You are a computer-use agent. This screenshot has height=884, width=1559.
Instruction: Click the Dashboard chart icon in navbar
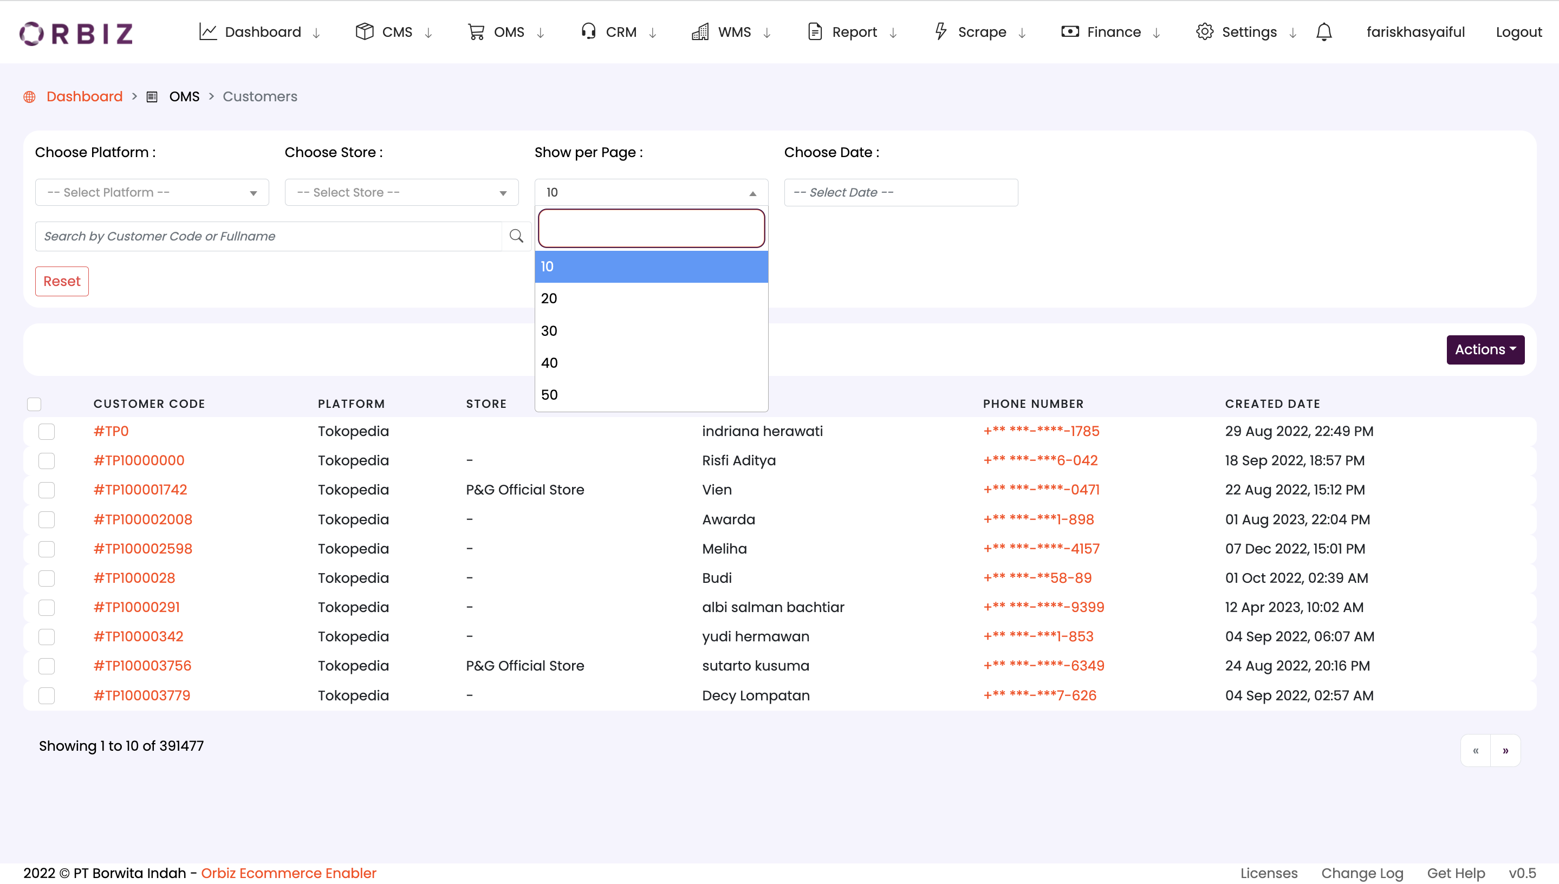[x=208, y=31]
